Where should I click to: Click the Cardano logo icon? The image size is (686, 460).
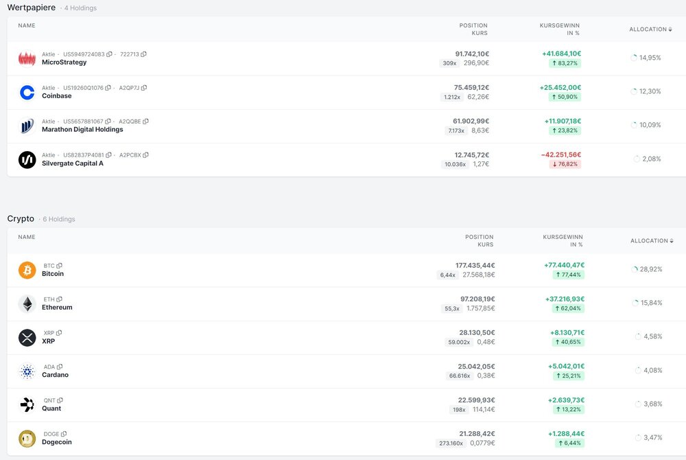click(x=27, y=371)
